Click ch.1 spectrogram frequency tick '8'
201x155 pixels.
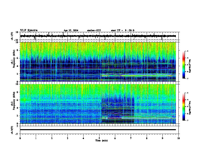pyautogui.click(x=18, y=50)
